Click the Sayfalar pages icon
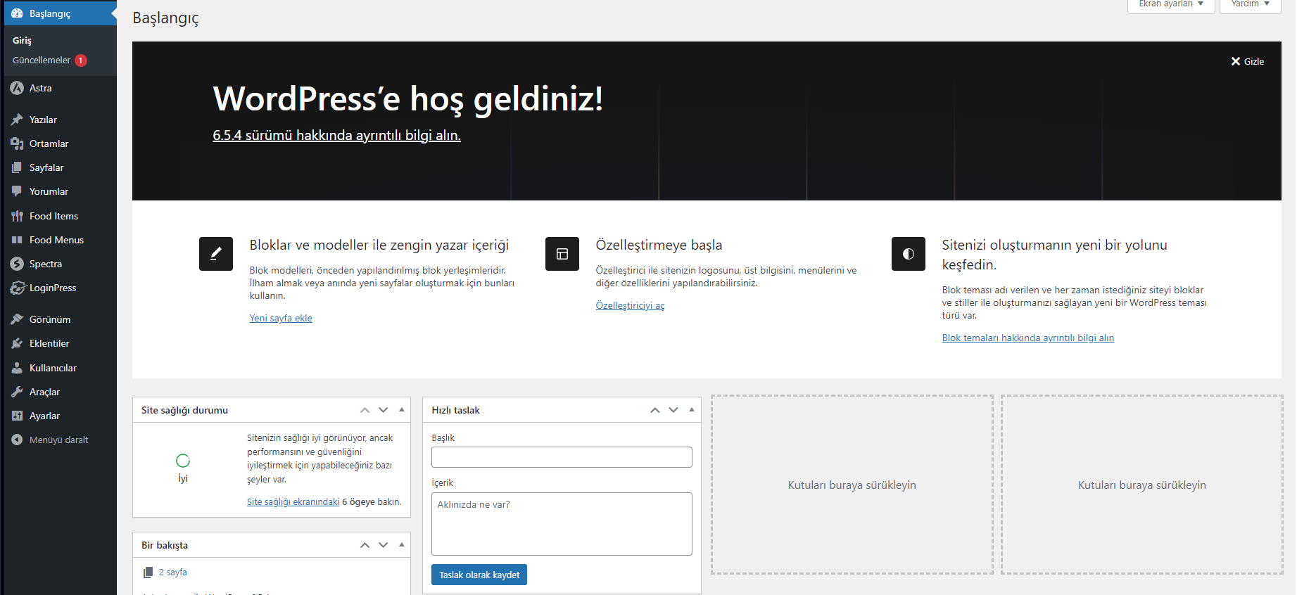The image size is (1297, 595). [x=17, y=167]
